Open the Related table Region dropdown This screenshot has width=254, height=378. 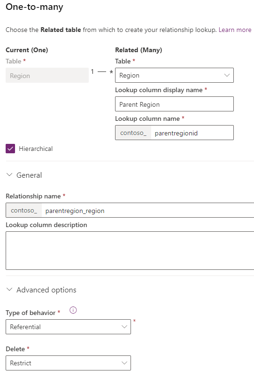(174, 75)
